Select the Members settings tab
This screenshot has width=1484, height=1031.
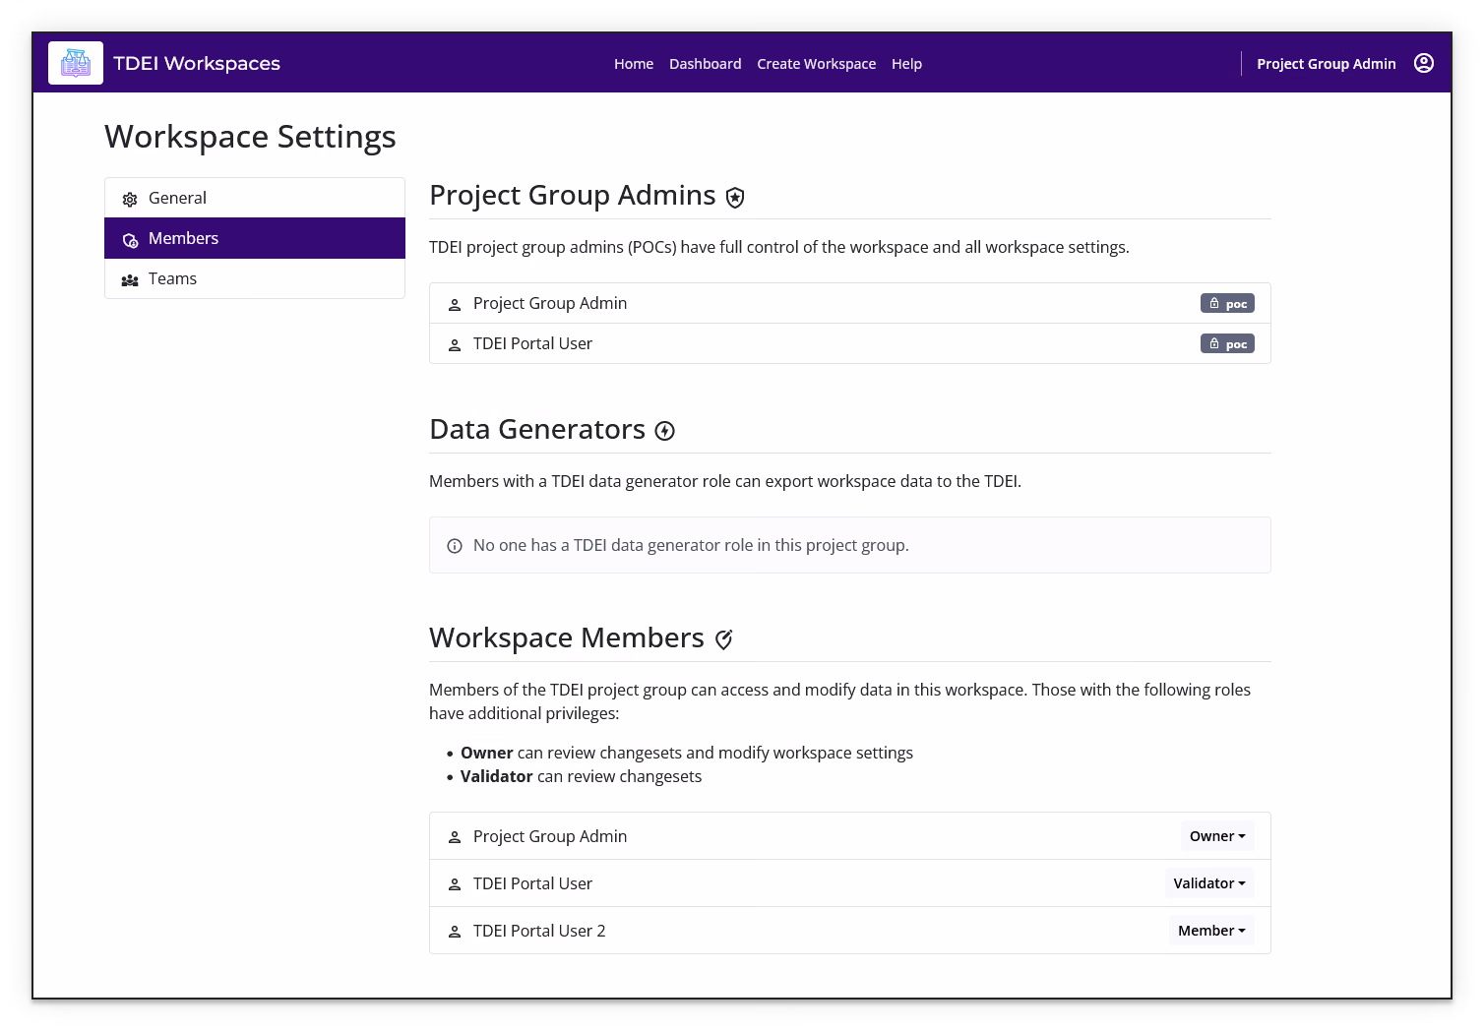click(x=255, y=238)
